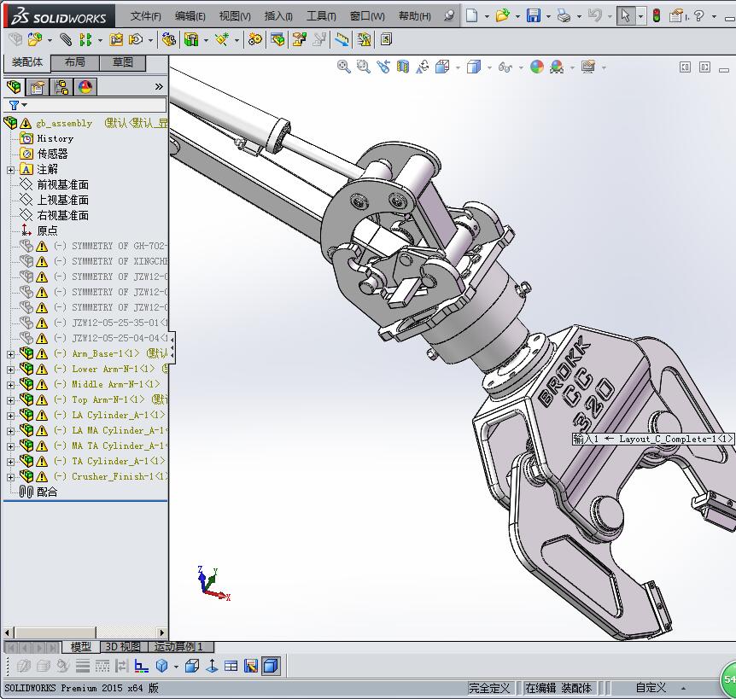Toggle the Hide/Show Items glasses icon
Viewport: 736px width, 699px height.
[x=505, y=67]
